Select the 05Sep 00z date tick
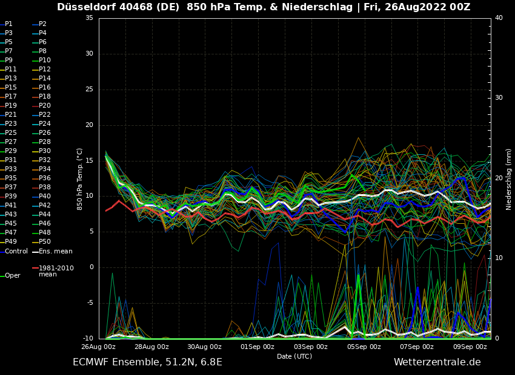Viewport: 515px width, 375px height. (x=364, y=347)
